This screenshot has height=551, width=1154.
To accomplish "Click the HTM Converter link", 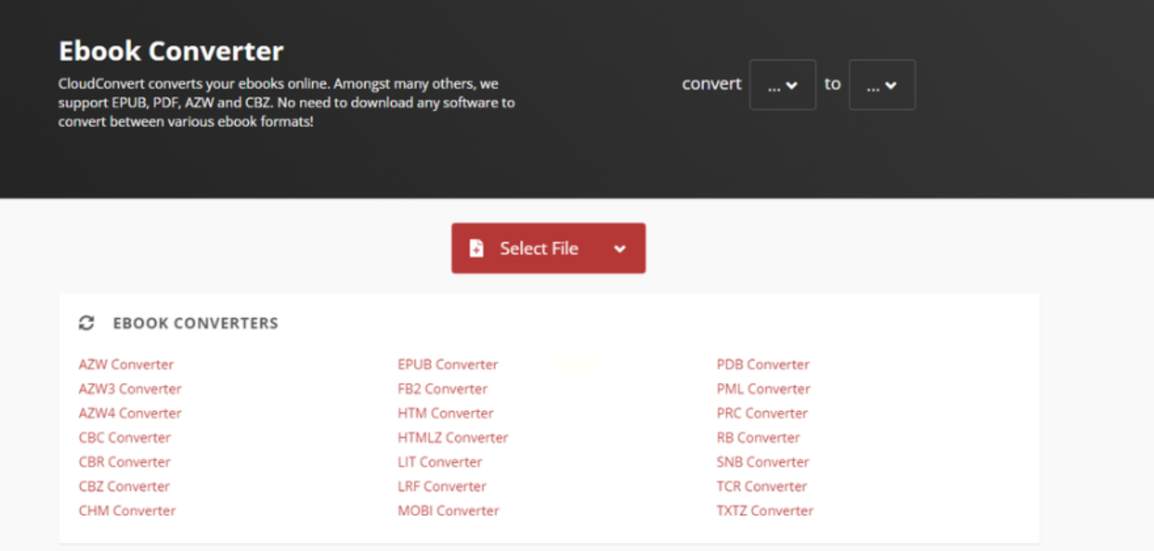I will (x=446, y=413).
